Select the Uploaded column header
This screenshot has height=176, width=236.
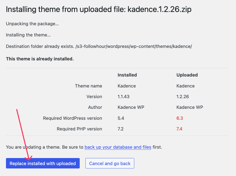pyautogui.click(x=187, y=75)
